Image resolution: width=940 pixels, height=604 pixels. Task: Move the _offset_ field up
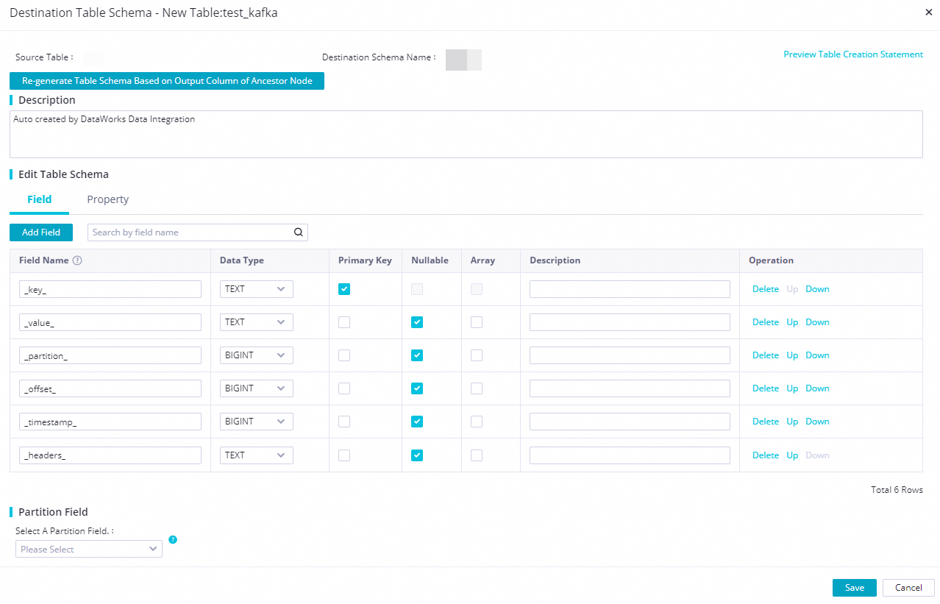coord(792,388)
